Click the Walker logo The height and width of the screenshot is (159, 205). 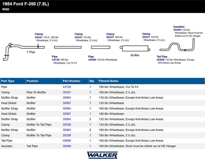(103, 155)
